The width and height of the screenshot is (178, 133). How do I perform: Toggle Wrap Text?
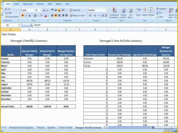tap(75, 10)
